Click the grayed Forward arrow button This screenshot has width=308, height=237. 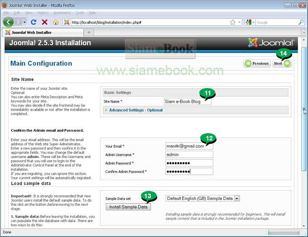pyautogui.click(x=18, y=22)
